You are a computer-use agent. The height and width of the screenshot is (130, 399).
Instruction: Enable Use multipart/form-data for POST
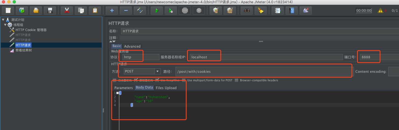point(184,80)
